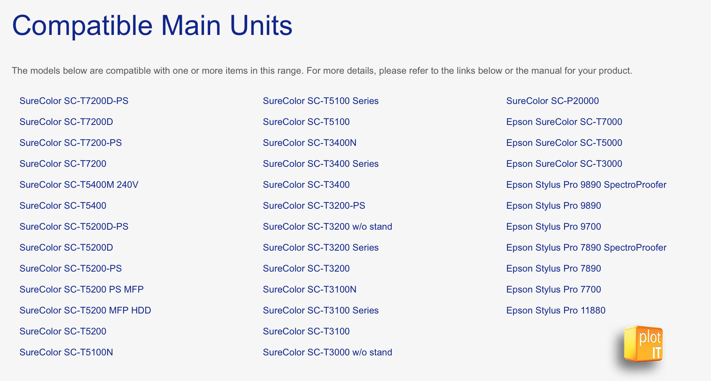Open SureColor SC-T5400M 240V link

click(x=79, y=185)
